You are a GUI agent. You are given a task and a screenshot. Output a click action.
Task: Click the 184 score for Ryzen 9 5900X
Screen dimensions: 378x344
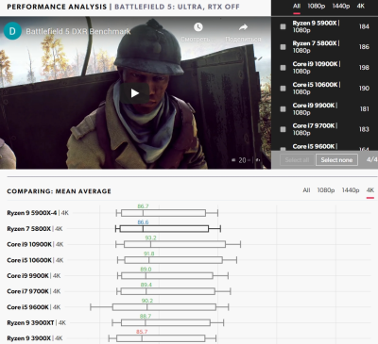point(364,26)
